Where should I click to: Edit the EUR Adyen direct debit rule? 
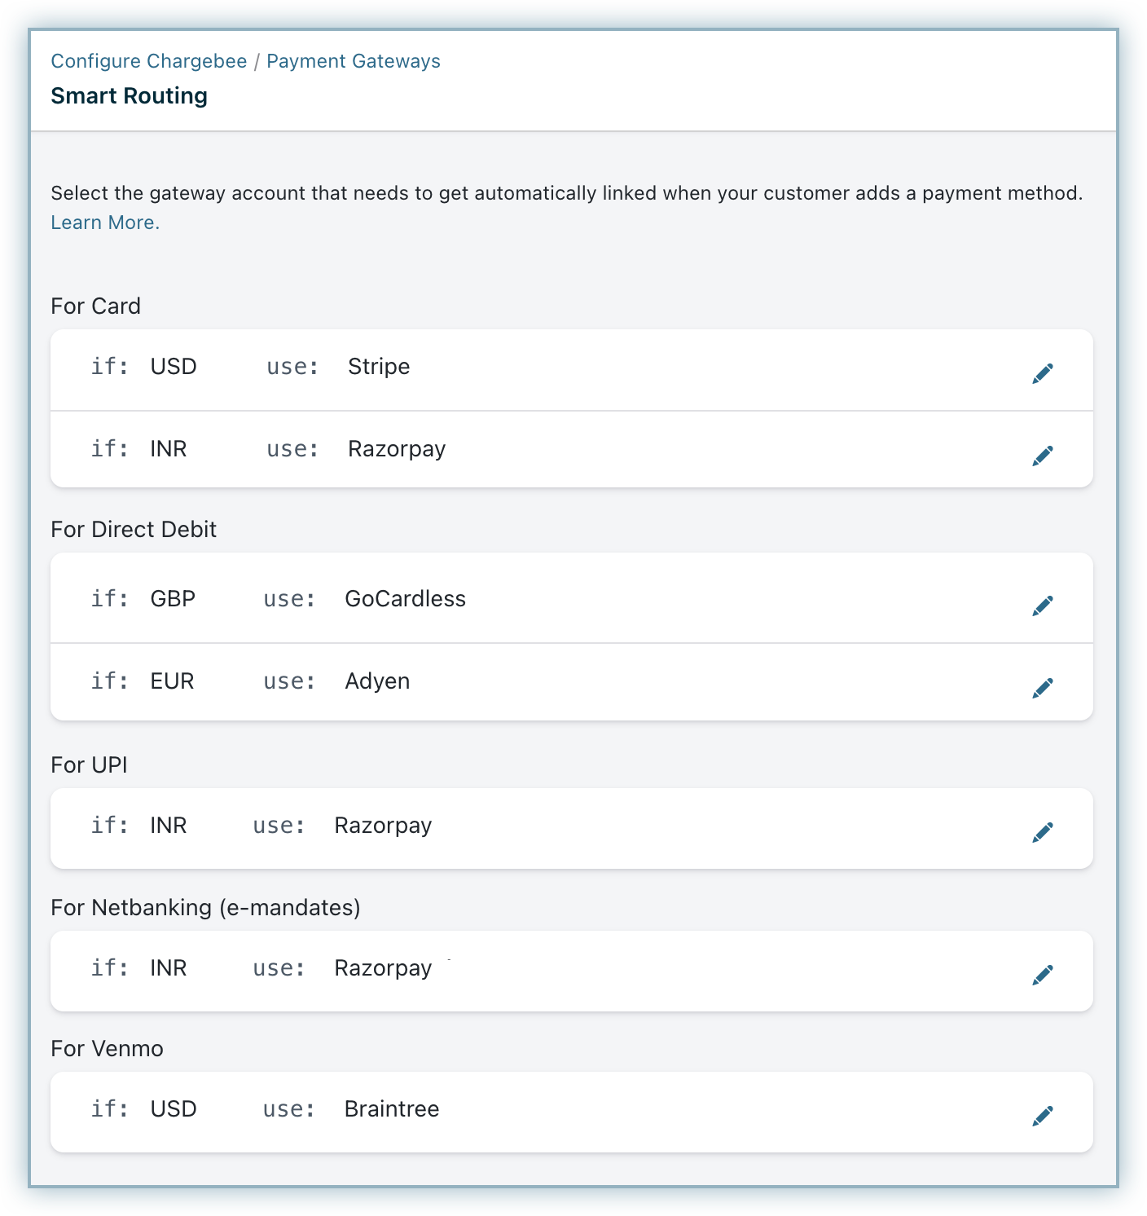click(x=1042, y=688)
